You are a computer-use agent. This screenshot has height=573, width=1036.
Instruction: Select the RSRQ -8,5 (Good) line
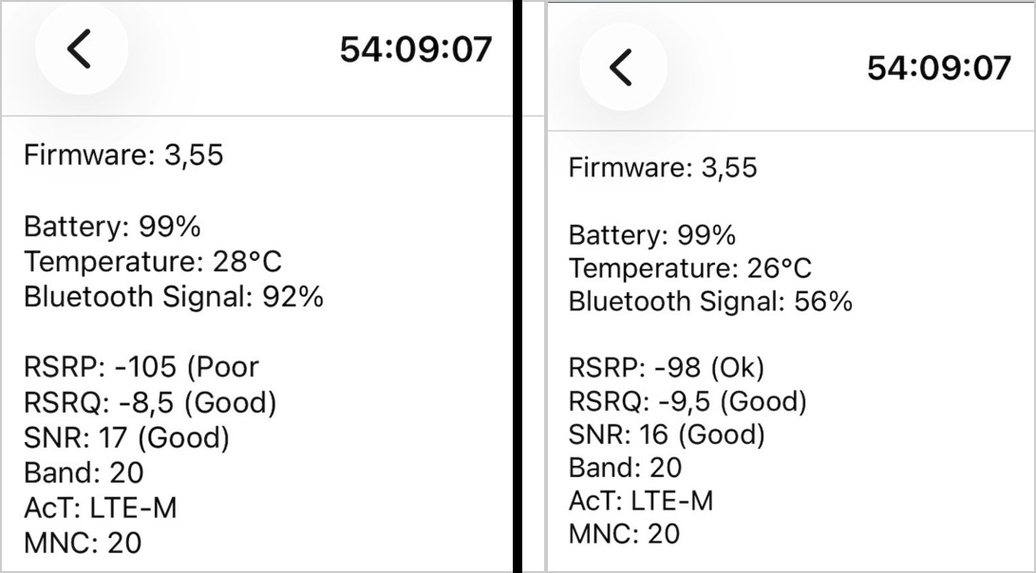pos(150,402)
